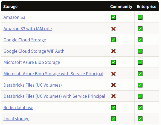Click Community checkmark for Local storage
The image size is (161, 125).
pyautogui.click(x=113, y=119)
